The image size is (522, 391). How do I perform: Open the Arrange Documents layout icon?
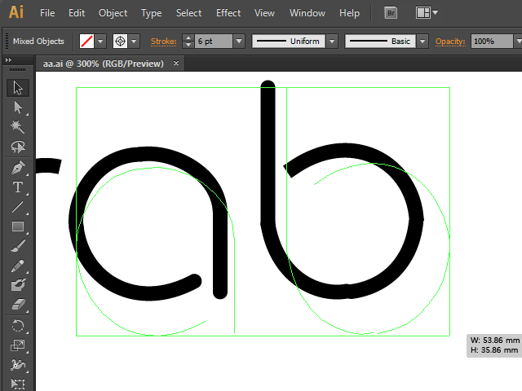[x=422, y=13]
